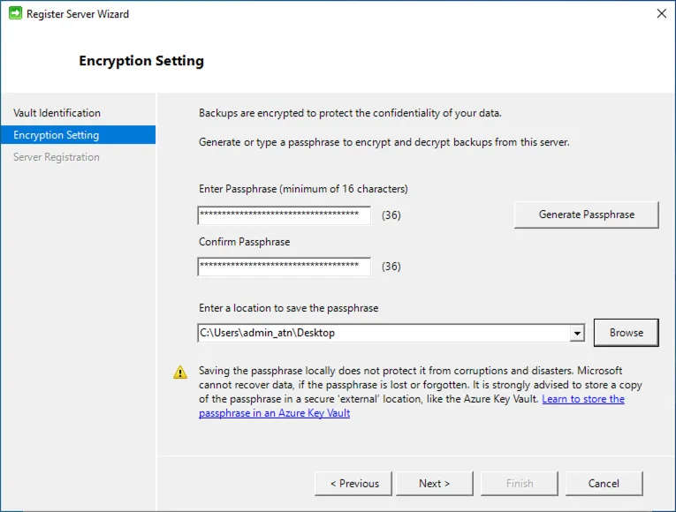The width and height of the screenshot is (676, 512).
Task: Click the disabled Finish button
Action: pyautogui.click(x=519, y=483)
